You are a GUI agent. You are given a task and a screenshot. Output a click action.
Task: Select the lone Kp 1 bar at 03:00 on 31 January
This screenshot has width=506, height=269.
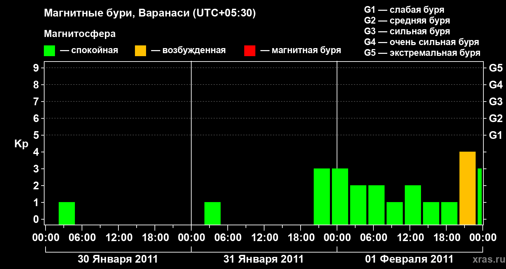[213, 213]
